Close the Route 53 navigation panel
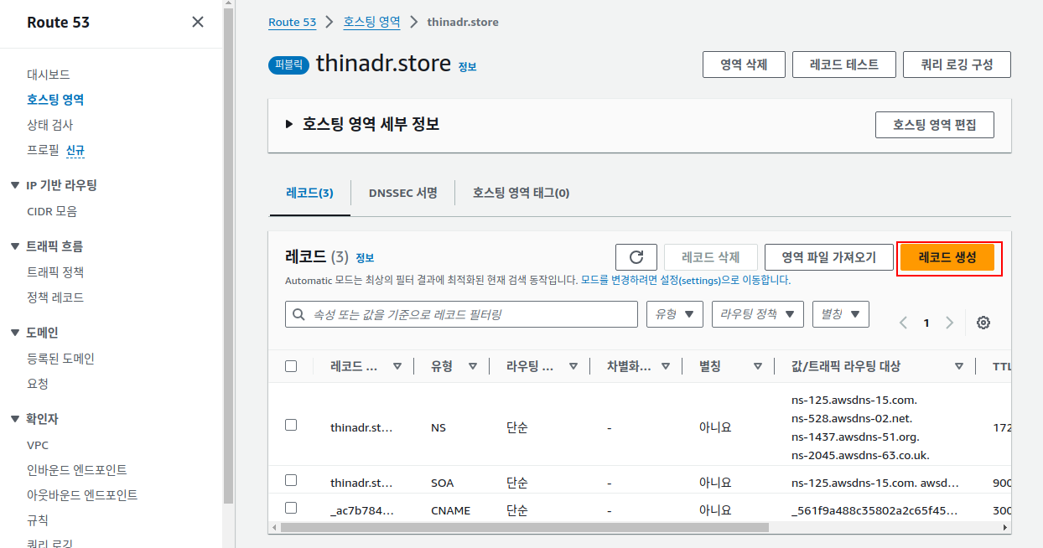 [x=198, y=22]
